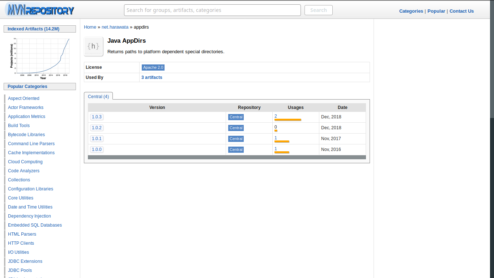The image size is (494, 278).
Task: Open Popular in the top navigation
Action: 436,11
